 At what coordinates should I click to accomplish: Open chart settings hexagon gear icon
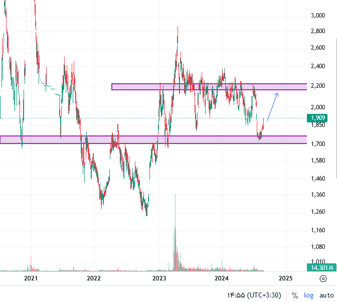click(323, 279)
